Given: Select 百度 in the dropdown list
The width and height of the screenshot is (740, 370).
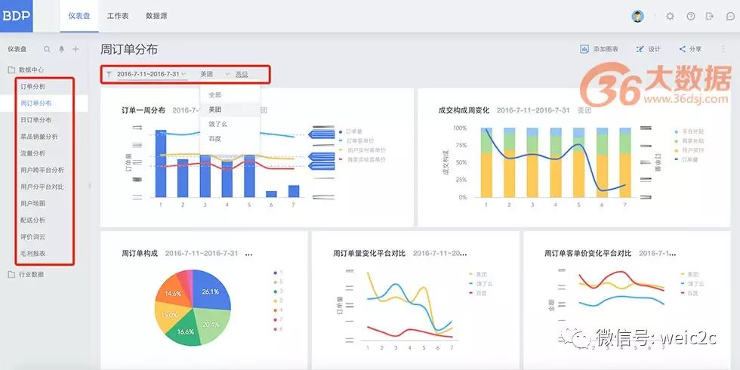Looking at the screenshot, I should pyautogui.click(x=230, y=139).
